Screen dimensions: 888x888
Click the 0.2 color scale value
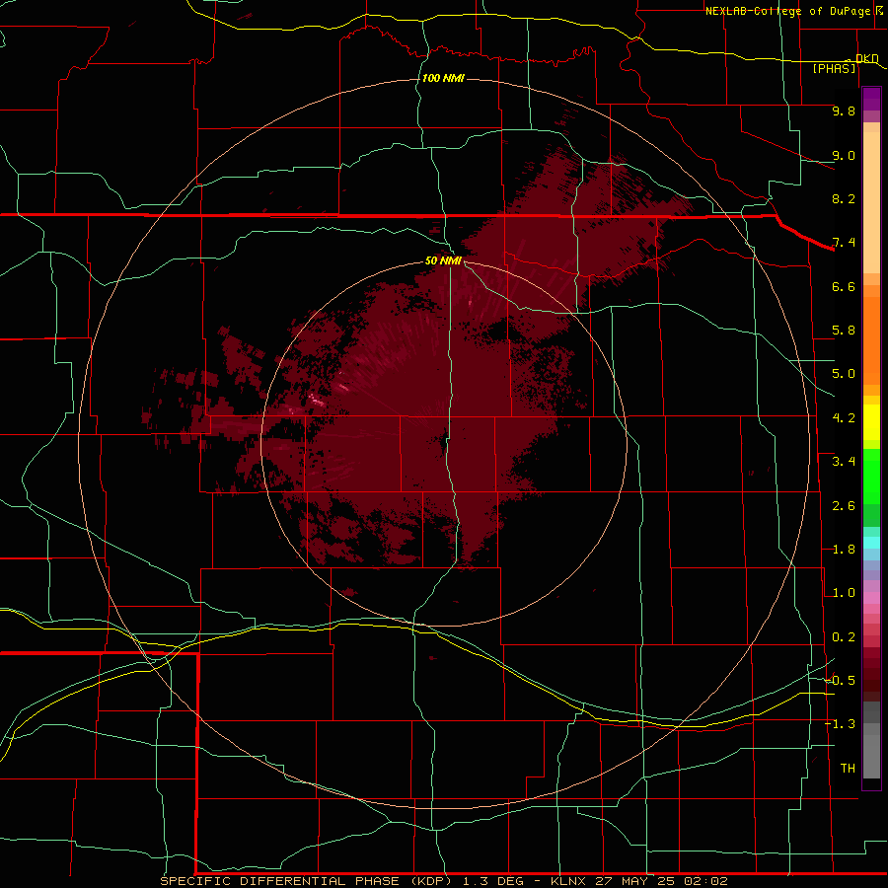(844, 637)
